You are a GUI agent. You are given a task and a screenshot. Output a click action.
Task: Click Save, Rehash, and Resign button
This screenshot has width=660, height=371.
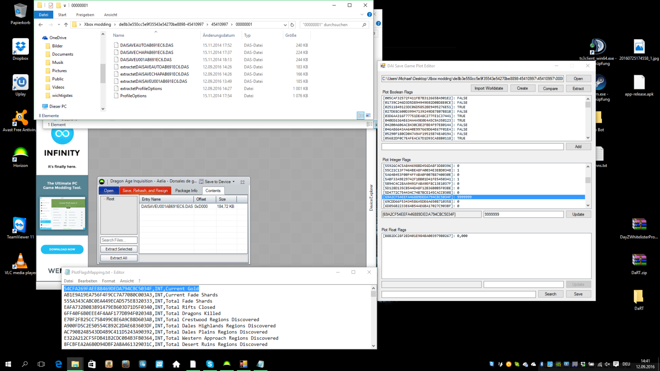pyautogui.click(x=145, y=190)
